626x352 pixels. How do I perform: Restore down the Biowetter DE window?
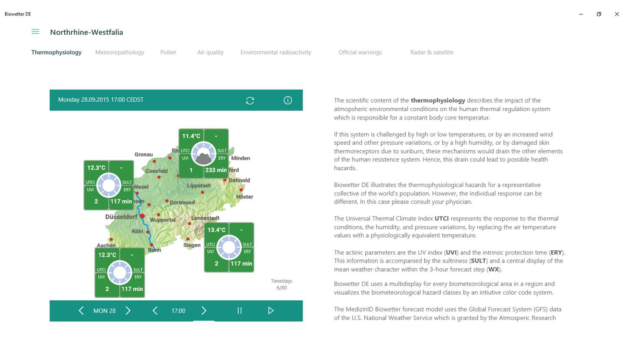click(599, 14)
